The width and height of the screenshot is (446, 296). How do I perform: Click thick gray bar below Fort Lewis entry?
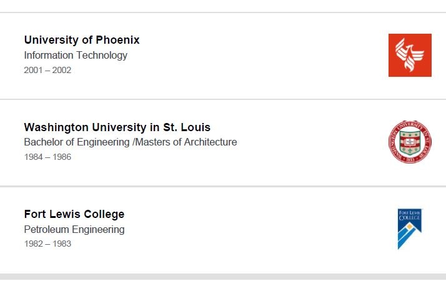tap(223, 277)
